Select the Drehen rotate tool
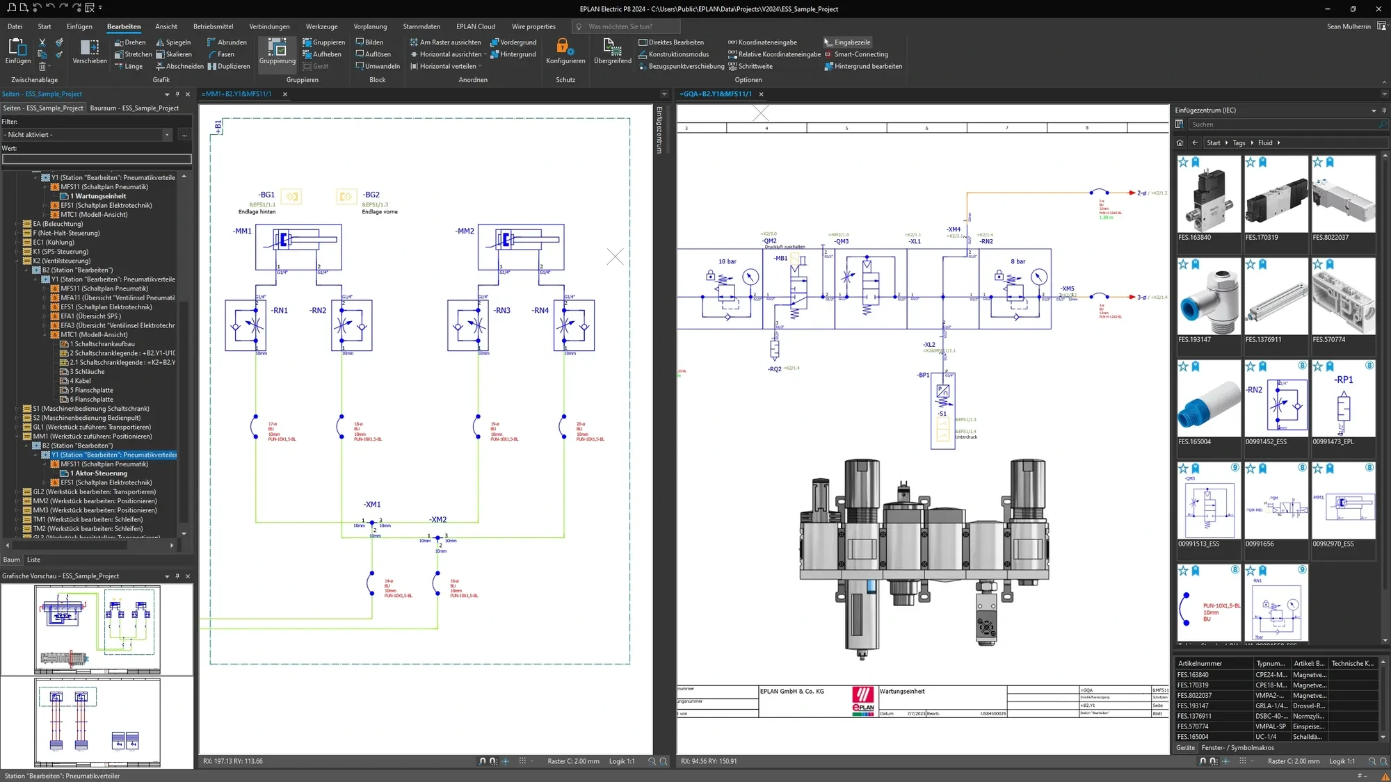This screenshot has height=782, width=1391. point(130,42)
